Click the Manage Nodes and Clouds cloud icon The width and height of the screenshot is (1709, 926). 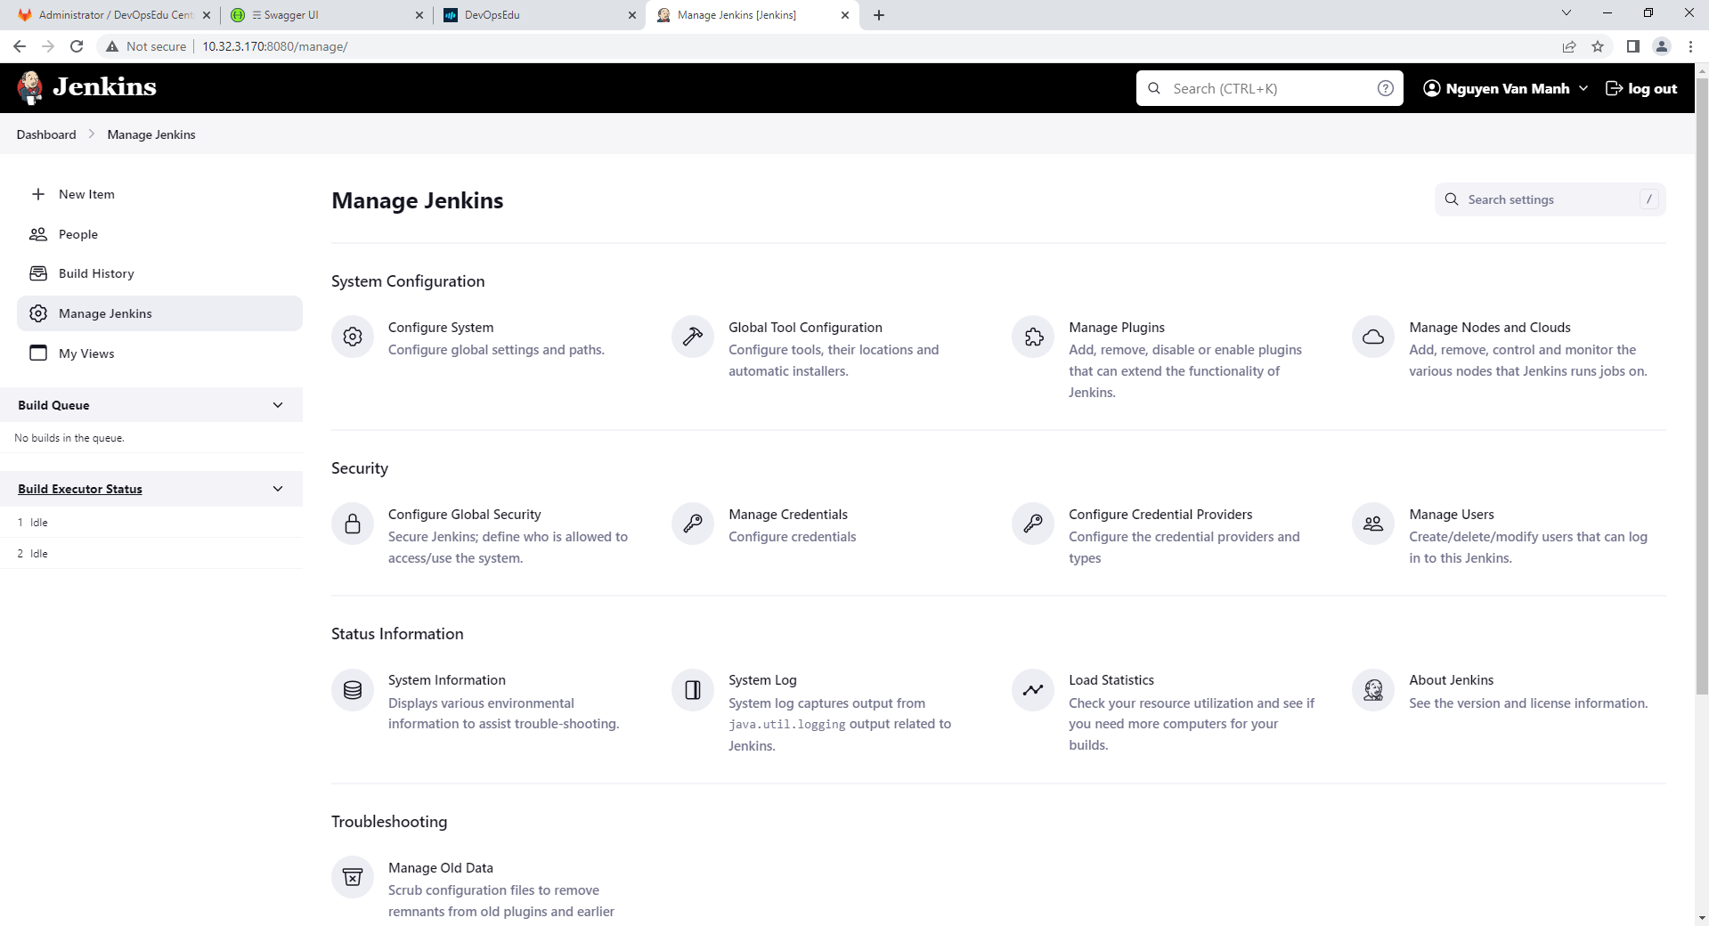coord(1373,337)
